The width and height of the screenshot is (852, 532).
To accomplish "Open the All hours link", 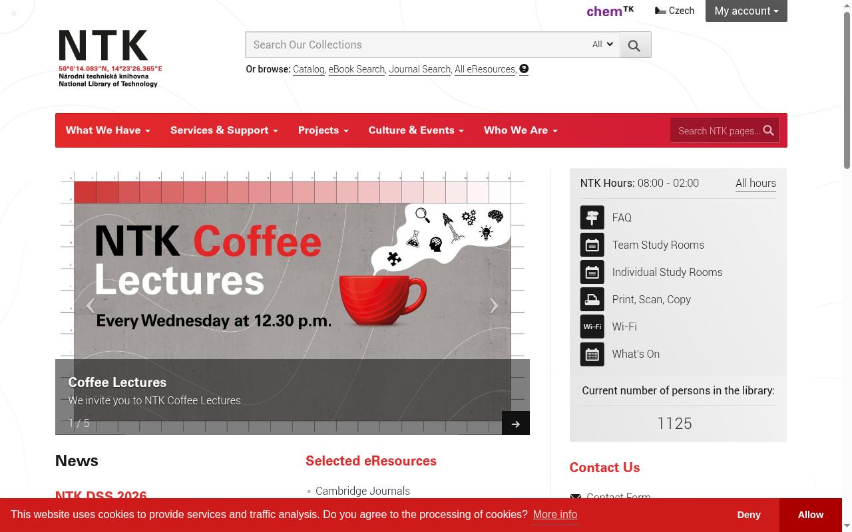I will 755,183.
